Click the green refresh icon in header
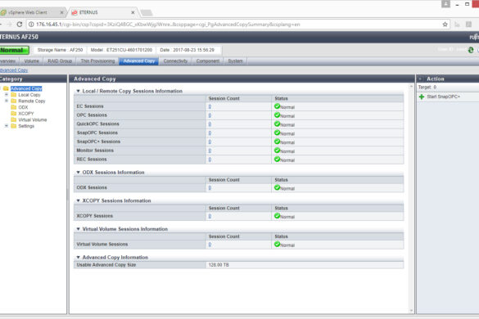The image size is (479, 319). (x=471, y=50)
